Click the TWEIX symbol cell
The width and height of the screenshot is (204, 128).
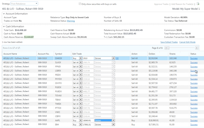[x=62, y=104]
